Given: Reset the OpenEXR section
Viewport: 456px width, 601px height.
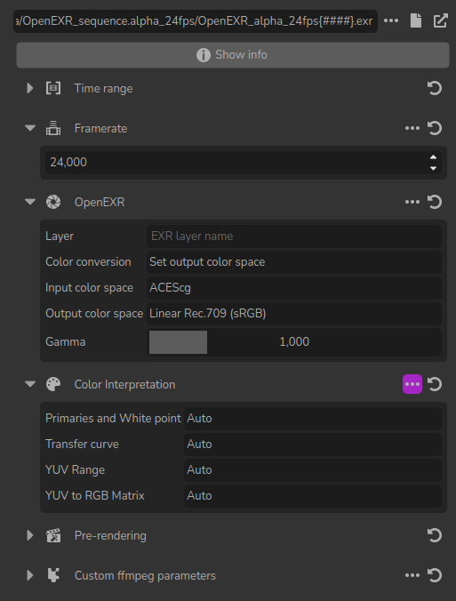Looking at the screenshot, I should click(x=435, y=202).
